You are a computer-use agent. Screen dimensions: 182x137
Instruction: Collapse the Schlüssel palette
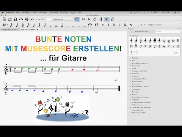130,36
